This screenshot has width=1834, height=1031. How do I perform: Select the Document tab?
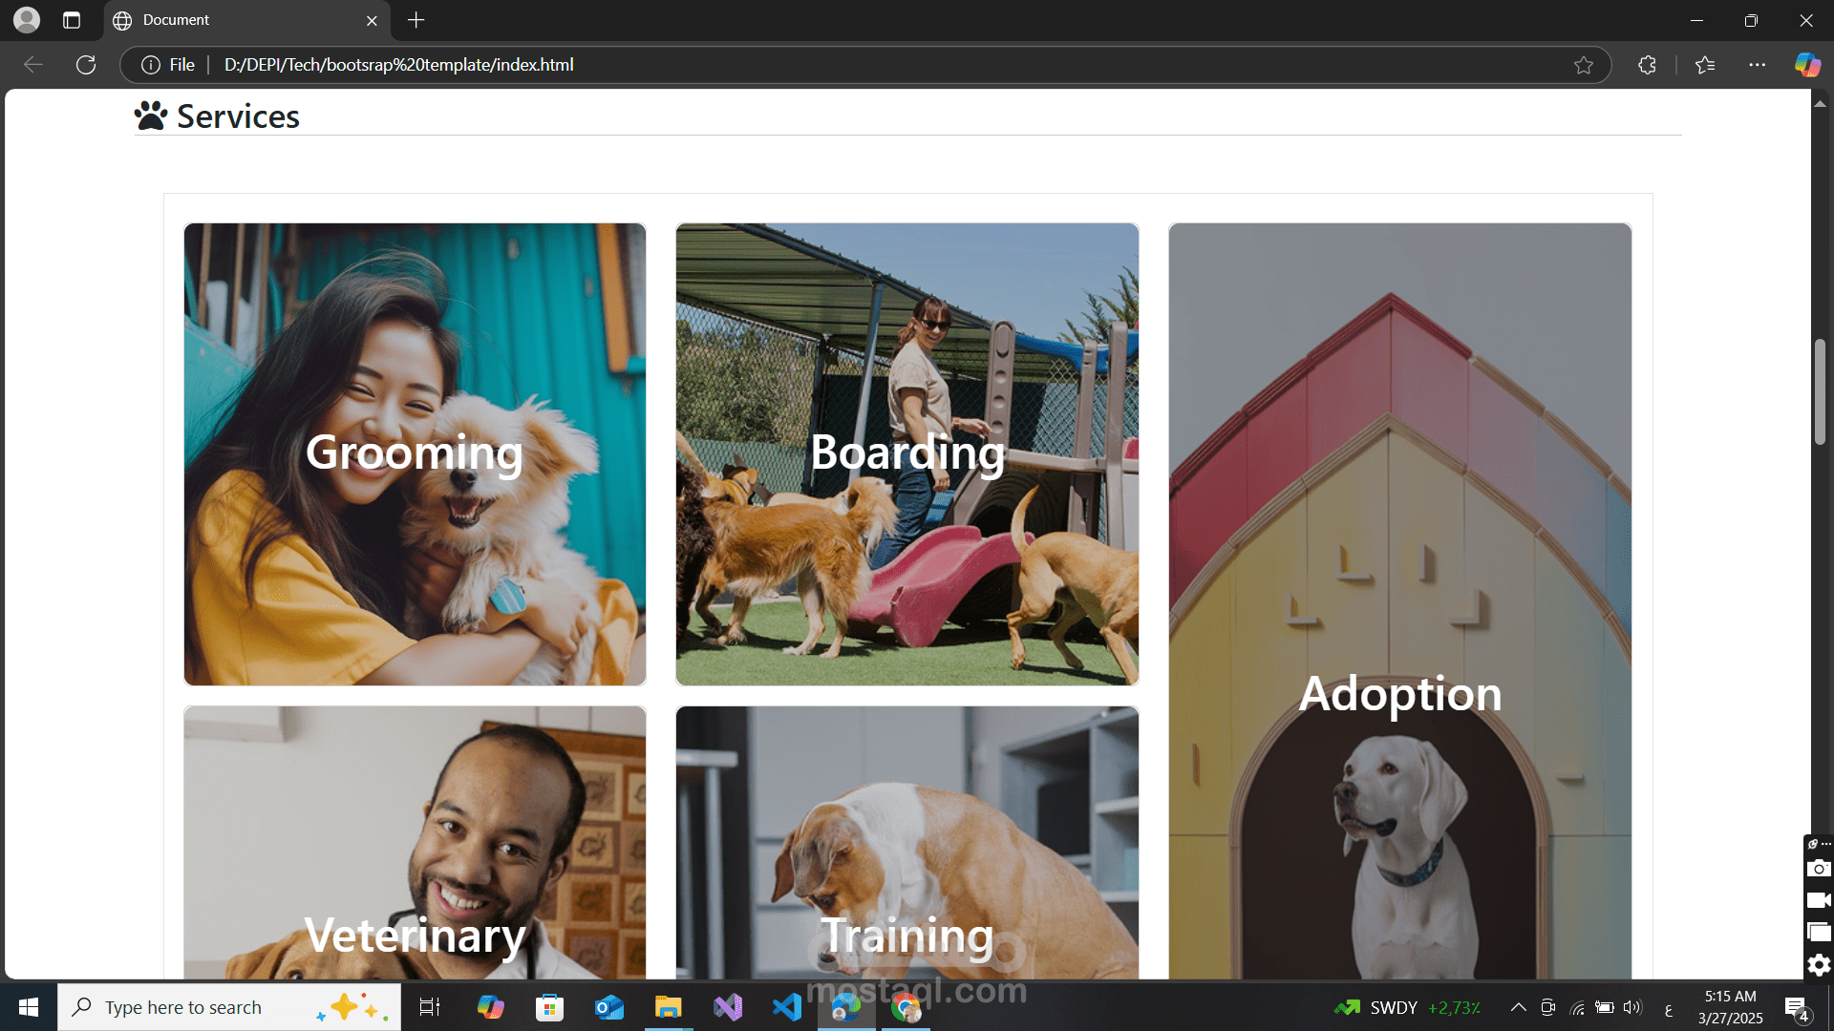(246, 20)
